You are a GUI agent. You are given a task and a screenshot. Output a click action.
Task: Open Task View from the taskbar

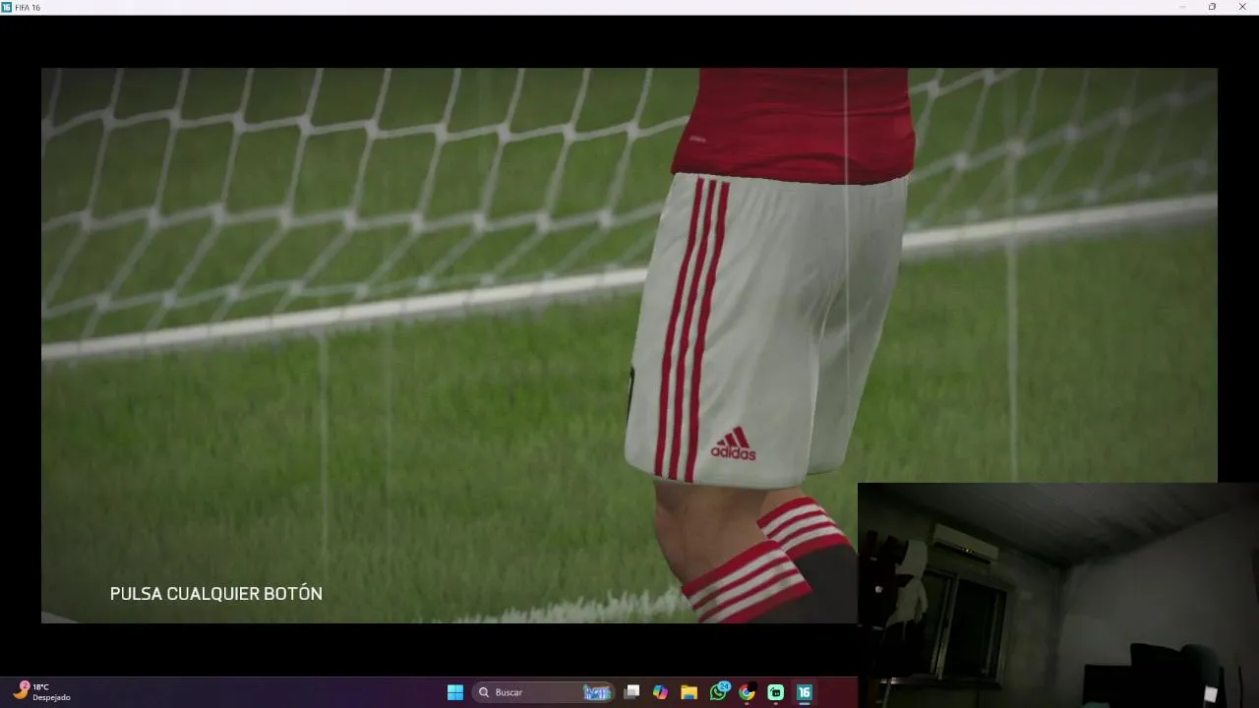(632, 692)
